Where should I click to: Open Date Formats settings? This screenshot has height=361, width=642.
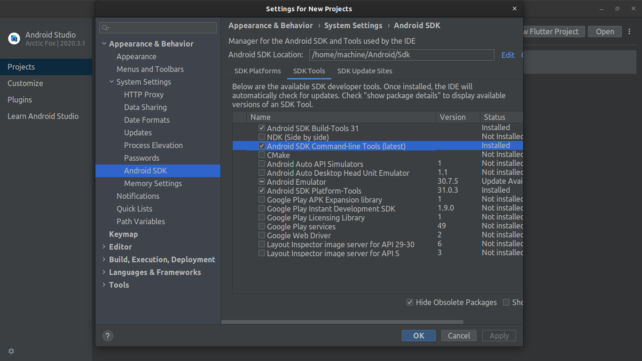click(147, 120)
